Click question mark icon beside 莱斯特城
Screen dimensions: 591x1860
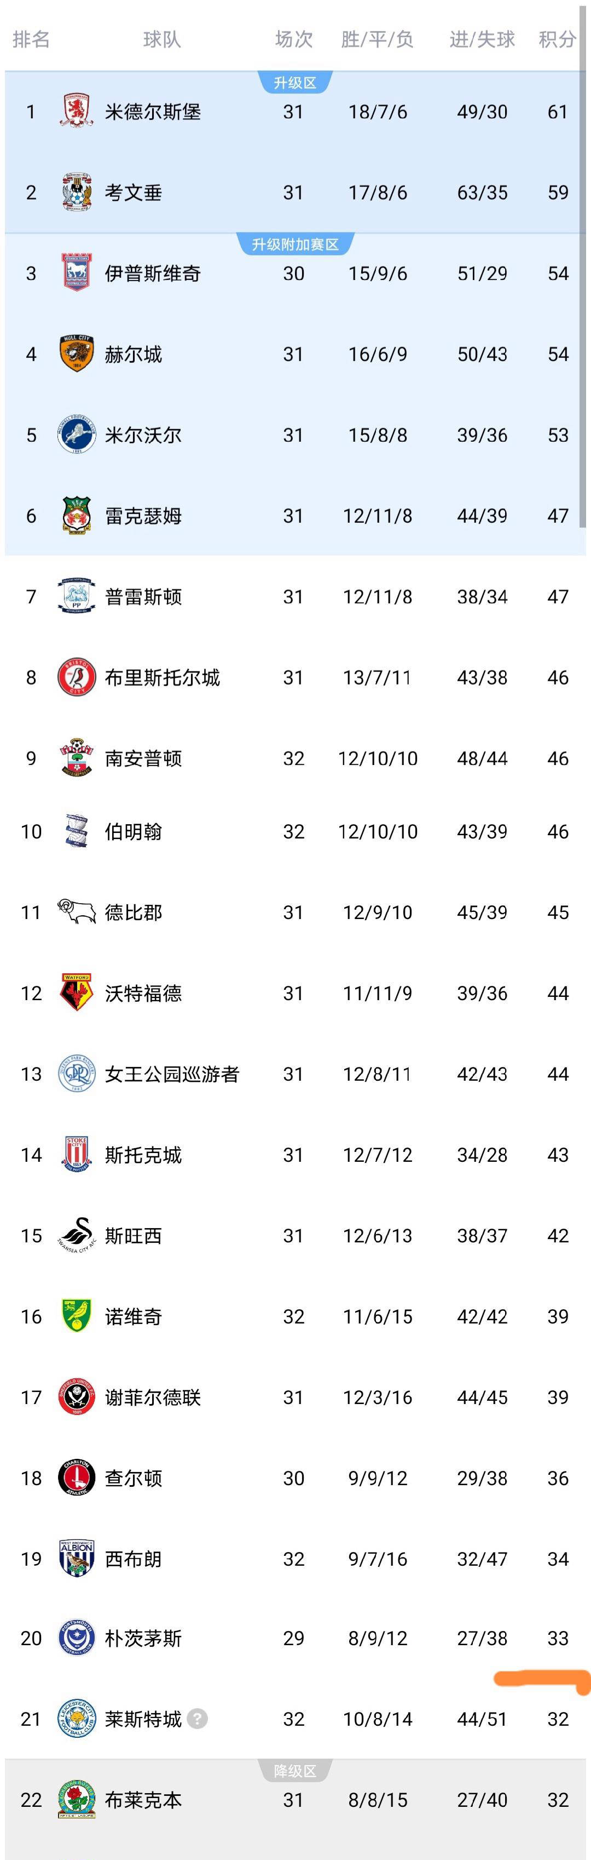(x=198, y=1719)
